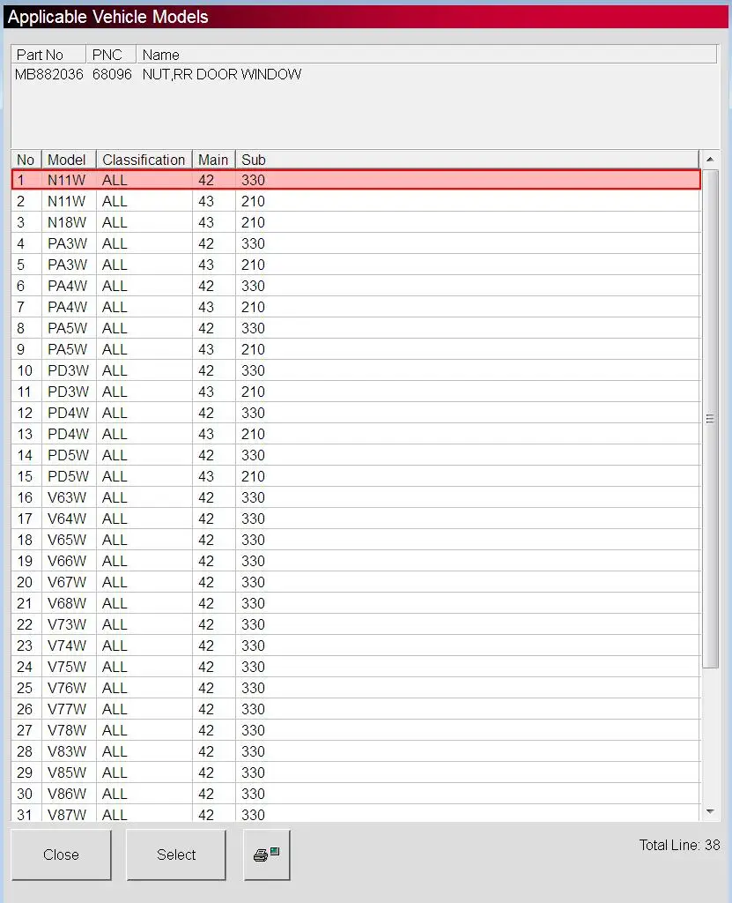Select the V68W model row
This screenshot has width=732, height=903.
click(x=356, y=603)
